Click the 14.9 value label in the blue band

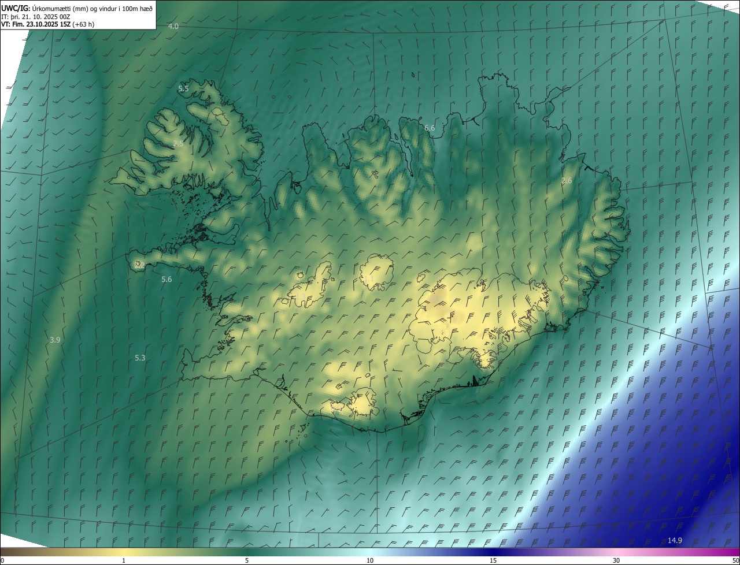click(675, 540)
